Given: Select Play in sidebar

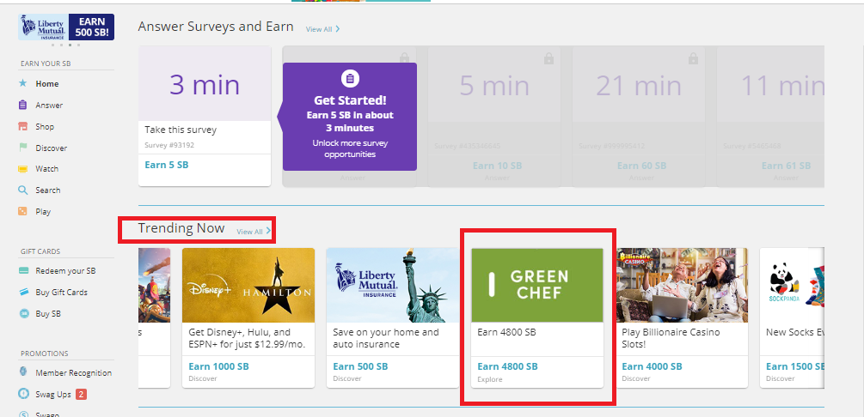Looking at the screenshot, I should 43,211.
